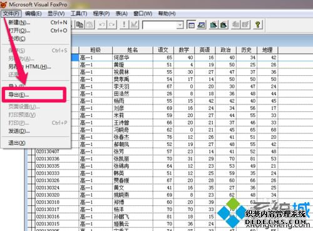The height and width of the screenshot is (231, 313).
Task: Click the yellow Help question mark icon
Action: [258, 25]
